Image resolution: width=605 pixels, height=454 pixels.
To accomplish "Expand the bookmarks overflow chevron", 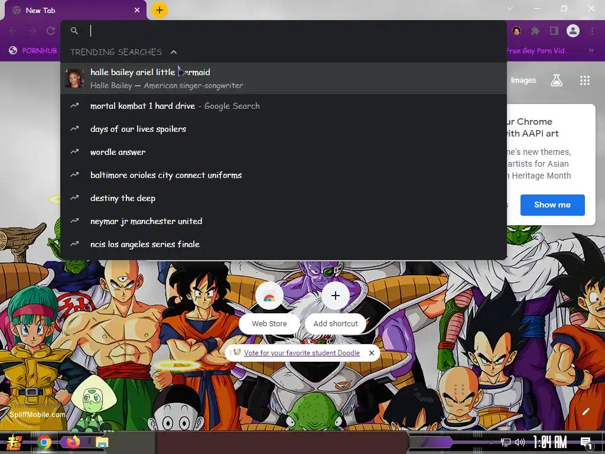I will [591, 51].
